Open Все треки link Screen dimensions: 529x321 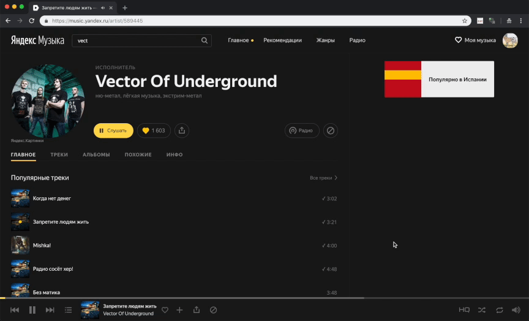[321, 178]
